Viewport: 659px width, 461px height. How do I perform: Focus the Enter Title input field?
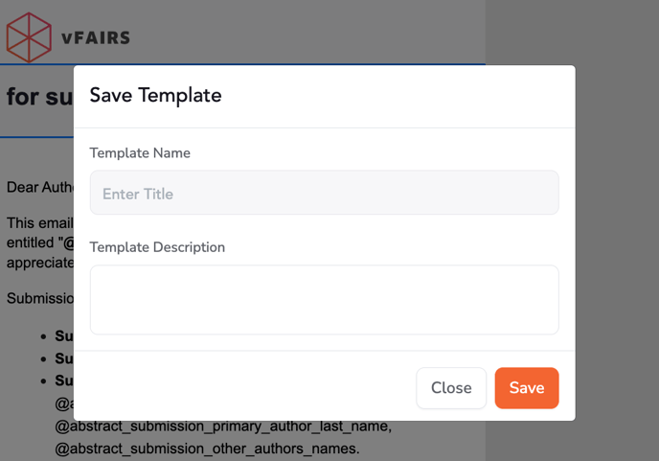(x=324, y=193)
